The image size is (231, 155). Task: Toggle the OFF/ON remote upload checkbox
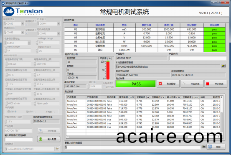tap(104, 87)
